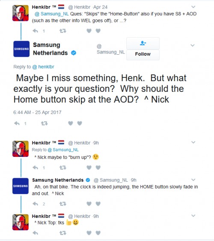Image resolution: width=214 pixels, height=241 pixels.
Task: Retweet Samsung Netherlands' main tweet
Action: point(45,123)
